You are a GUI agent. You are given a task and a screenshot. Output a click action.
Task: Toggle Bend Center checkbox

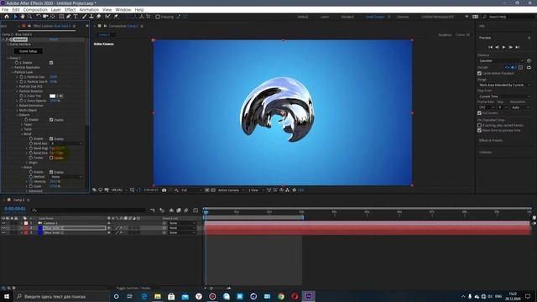point(51,158)
